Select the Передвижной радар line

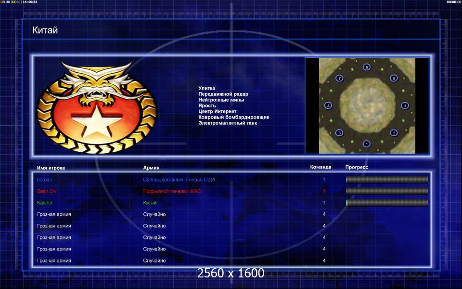point(223,94)
